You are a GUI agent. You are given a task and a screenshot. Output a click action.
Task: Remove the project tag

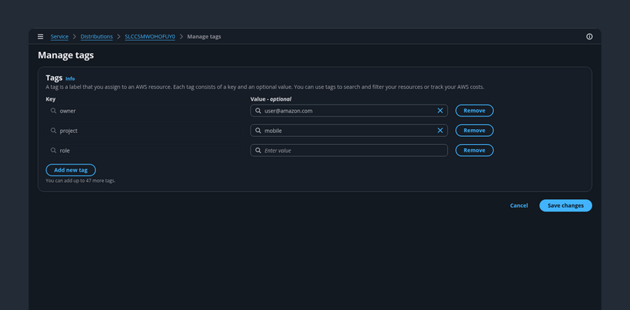coord(474,131)
